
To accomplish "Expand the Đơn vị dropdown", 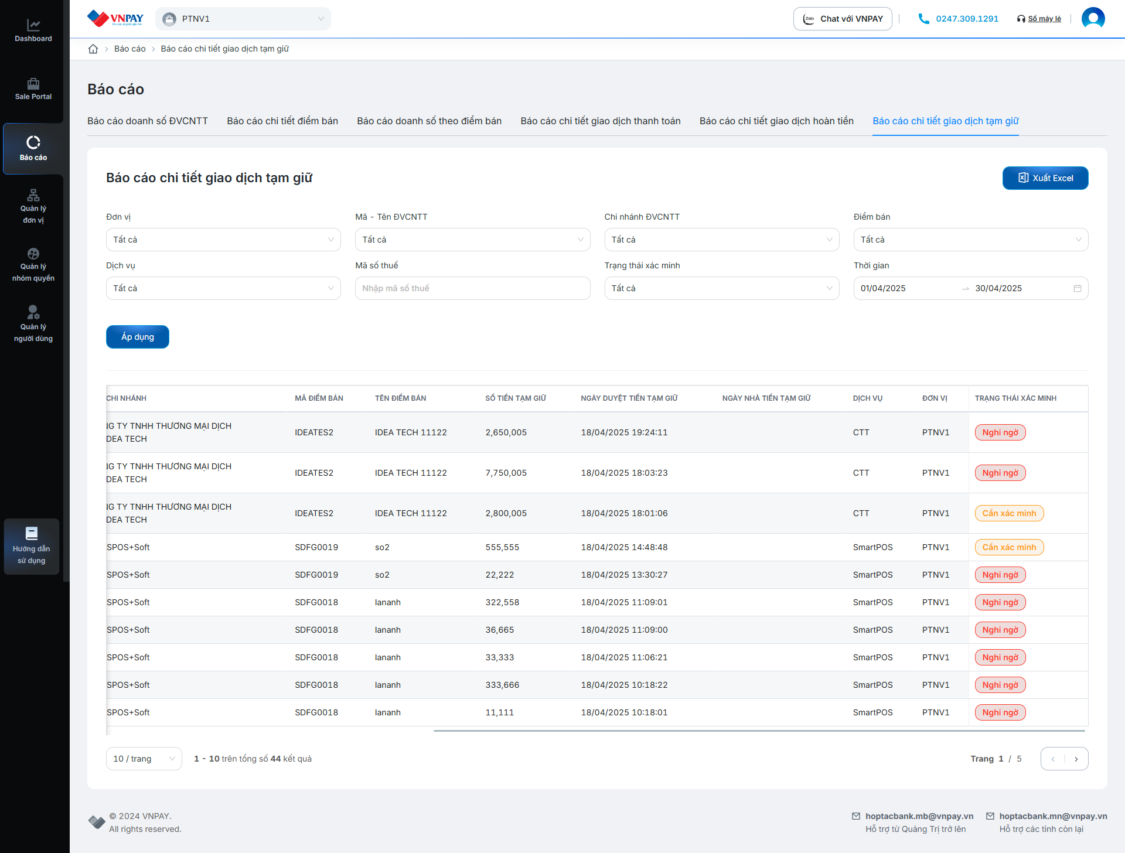I will [x=223, y=240].
